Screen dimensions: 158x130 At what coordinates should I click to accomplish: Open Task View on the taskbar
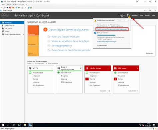pos(14,125)
